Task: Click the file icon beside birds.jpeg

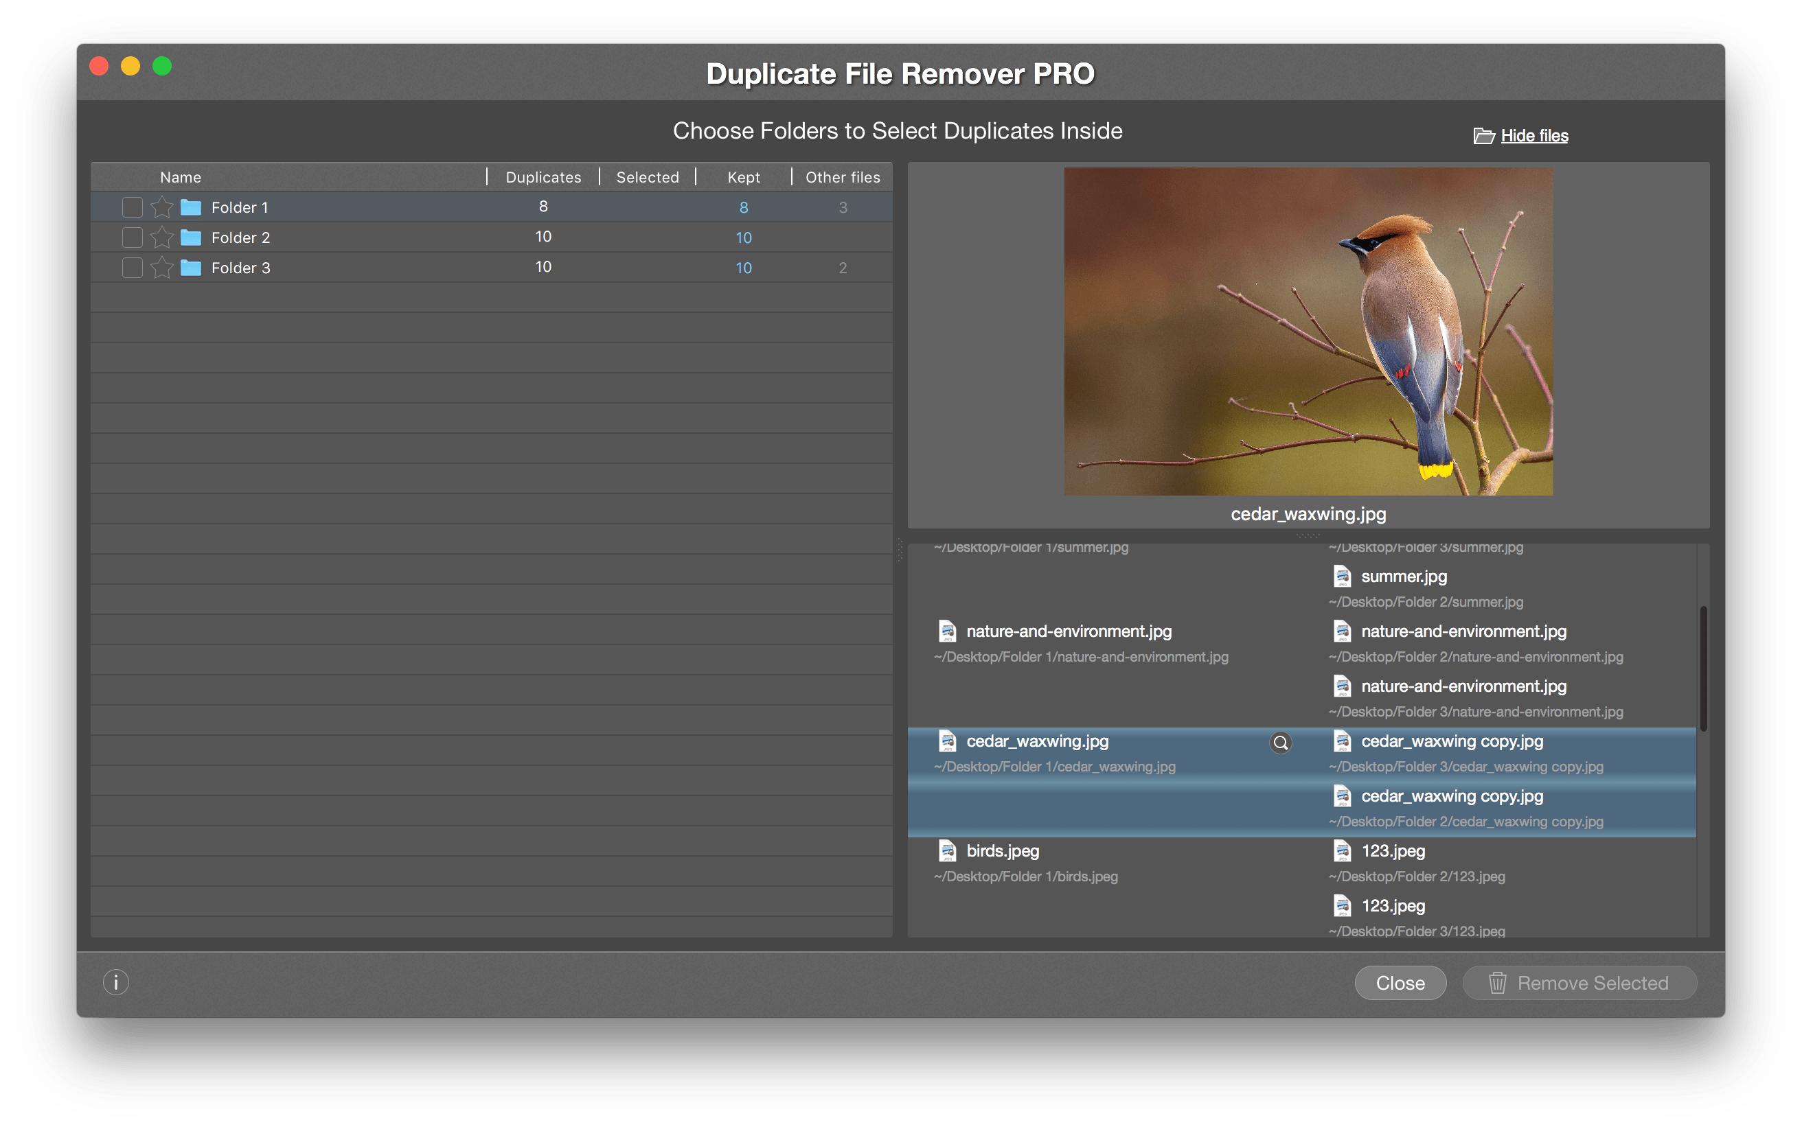Action: tap(948, 850)
